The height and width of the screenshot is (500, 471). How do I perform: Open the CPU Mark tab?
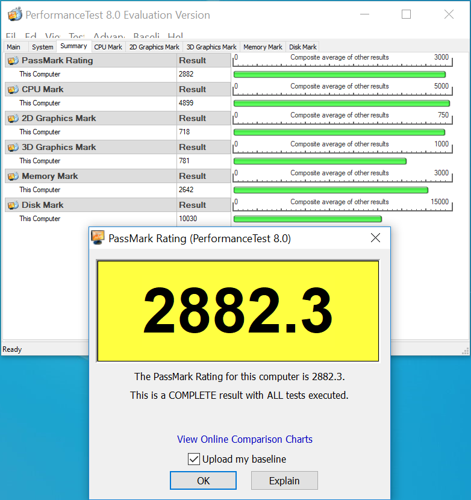pos(108,47)
